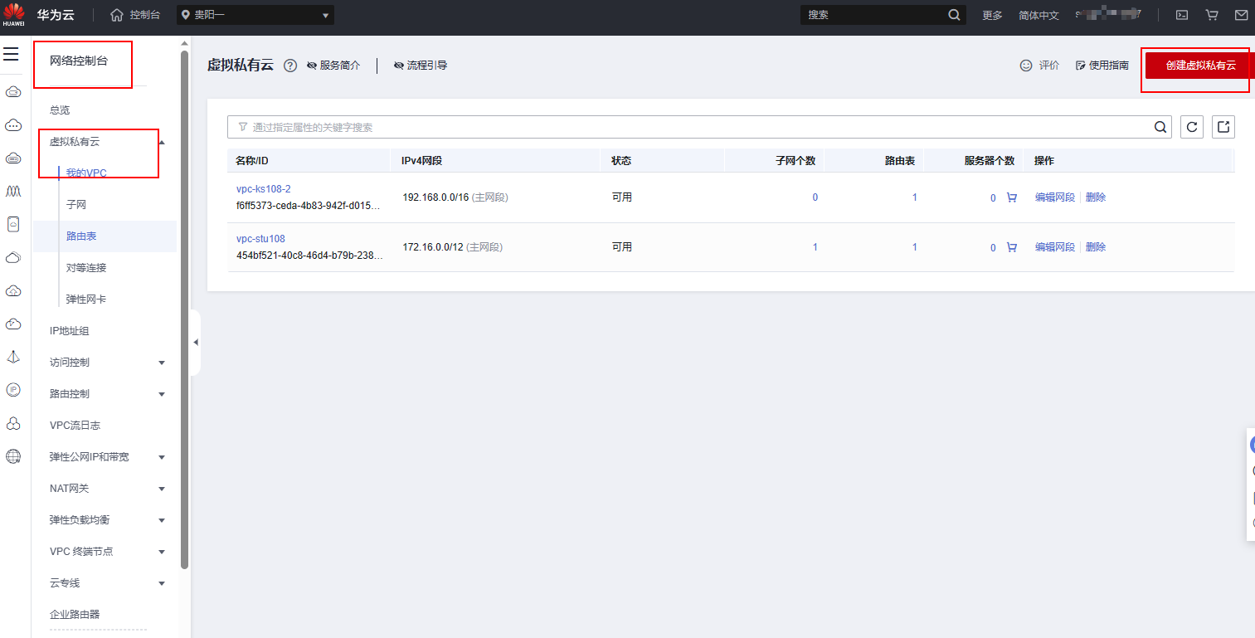This screenshot has height=638, width=1255.
Task: Go to console home icon
Action: click(117, 15)
